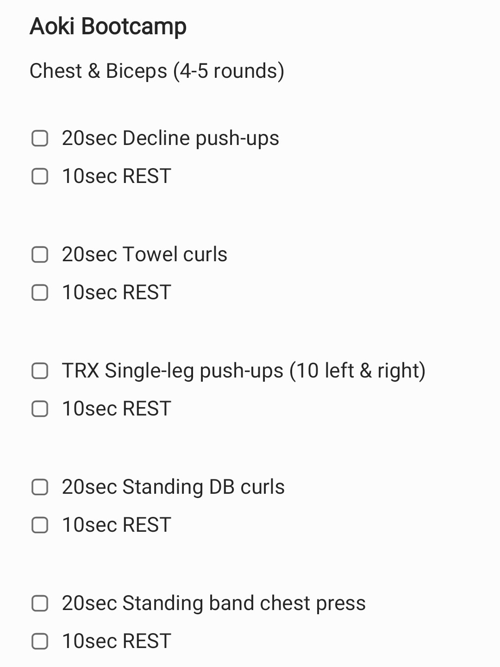The image size is (500, 667).
Task: Click the REST text under Towel curls
Action: (117, 292)
